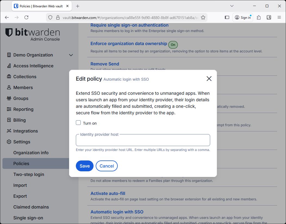
Task: Save the Automatic login with SSO policy
Action: pos(85,166)
